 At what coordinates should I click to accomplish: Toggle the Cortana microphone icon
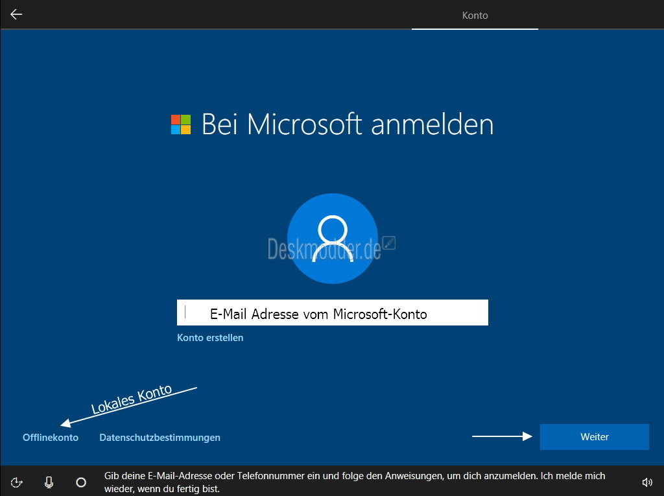(x=49, y=482)
